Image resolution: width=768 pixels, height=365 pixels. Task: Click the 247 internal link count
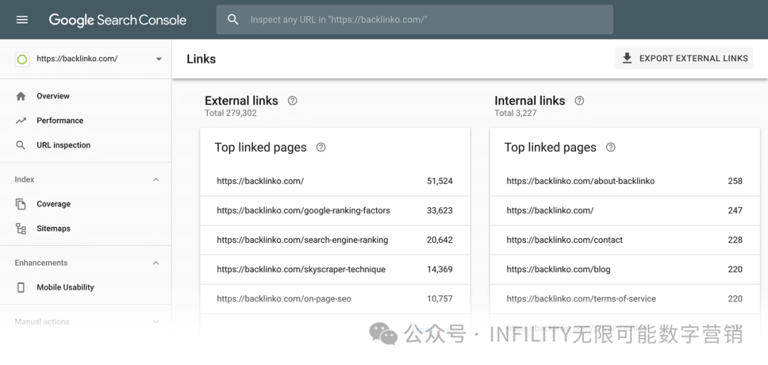point(735,210)
